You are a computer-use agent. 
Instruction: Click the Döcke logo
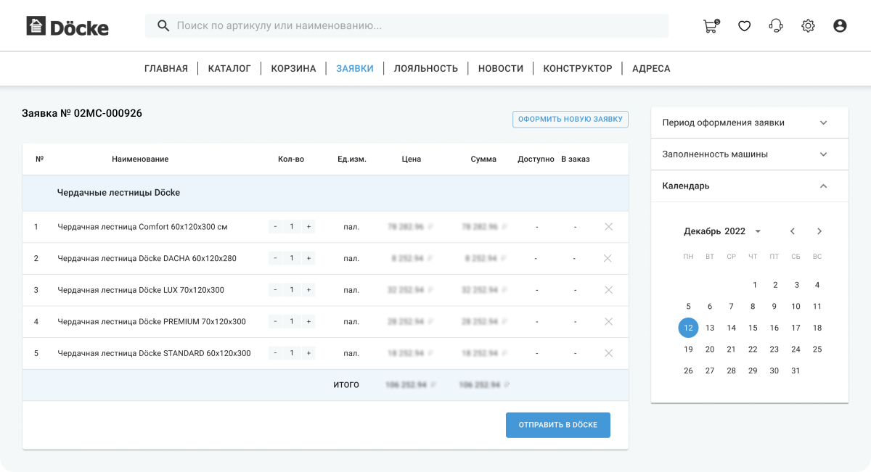[x=68, y=27]
